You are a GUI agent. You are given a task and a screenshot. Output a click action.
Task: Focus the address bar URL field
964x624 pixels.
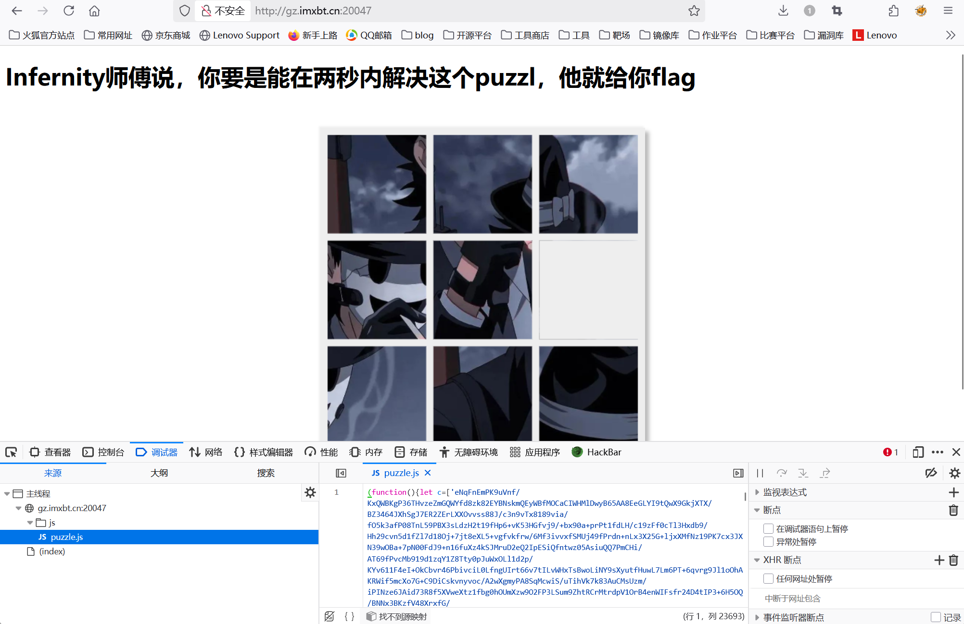[467, 11]
